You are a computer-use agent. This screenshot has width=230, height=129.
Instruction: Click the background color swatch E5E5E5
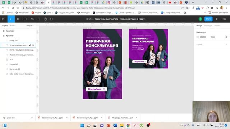198,37
